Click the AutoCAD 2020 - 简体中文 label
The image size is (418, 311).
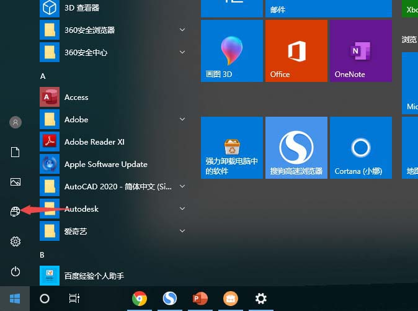pos(118,186)
